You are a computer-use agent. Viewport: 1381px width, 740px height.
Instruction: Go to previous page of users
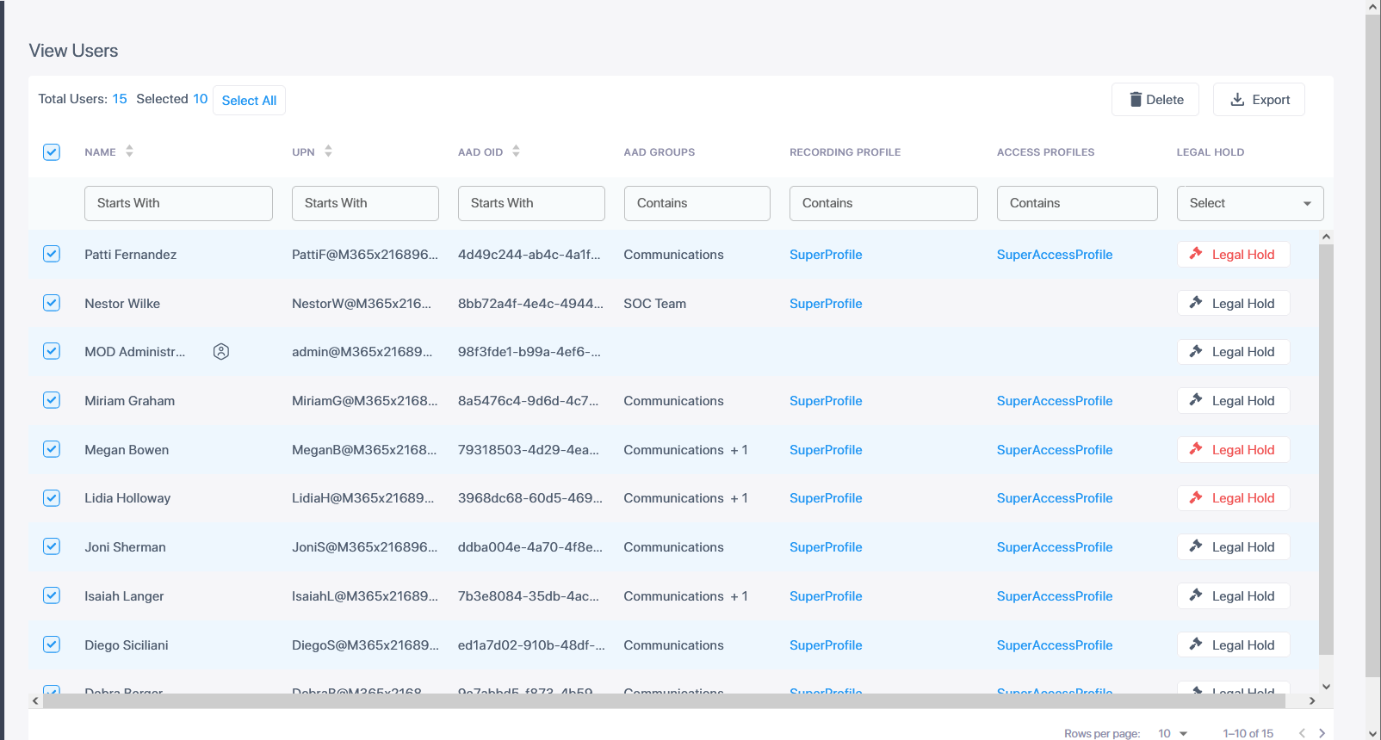tap(1302, 733)
